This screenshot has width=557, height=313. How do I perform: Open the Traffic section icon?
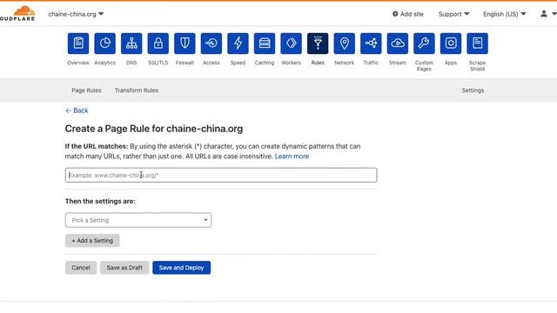tap(371, 43)
